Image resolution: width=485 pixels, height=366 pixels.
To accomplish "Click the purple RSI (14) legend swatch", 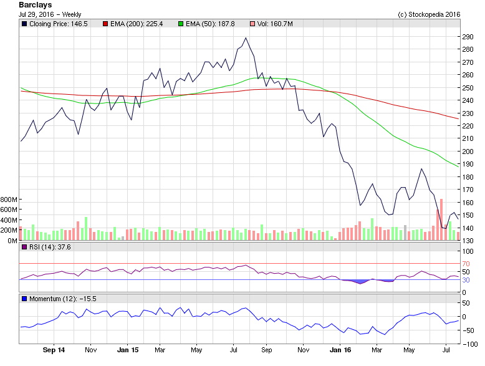I will 24,247.
